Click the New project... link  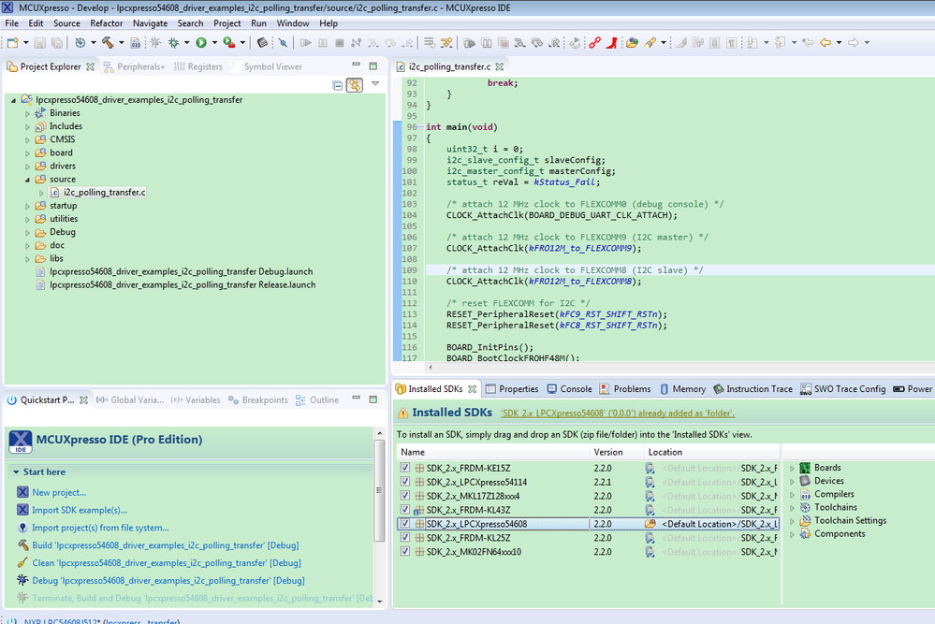pyautogui.click(x=58, y=492)
